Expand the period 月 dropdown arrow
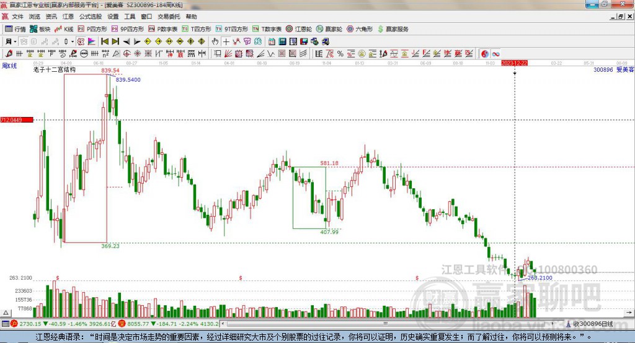 pyautogui.click(x=15, y=41)
